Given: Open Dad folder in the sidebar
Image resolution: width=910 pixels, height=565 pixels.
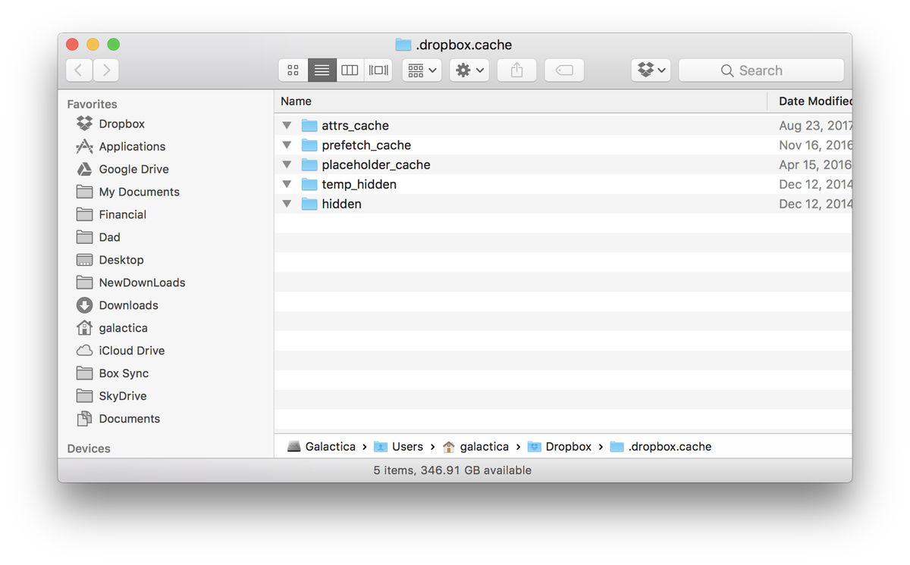Looking at the screenshot, I should coord(109,237).
